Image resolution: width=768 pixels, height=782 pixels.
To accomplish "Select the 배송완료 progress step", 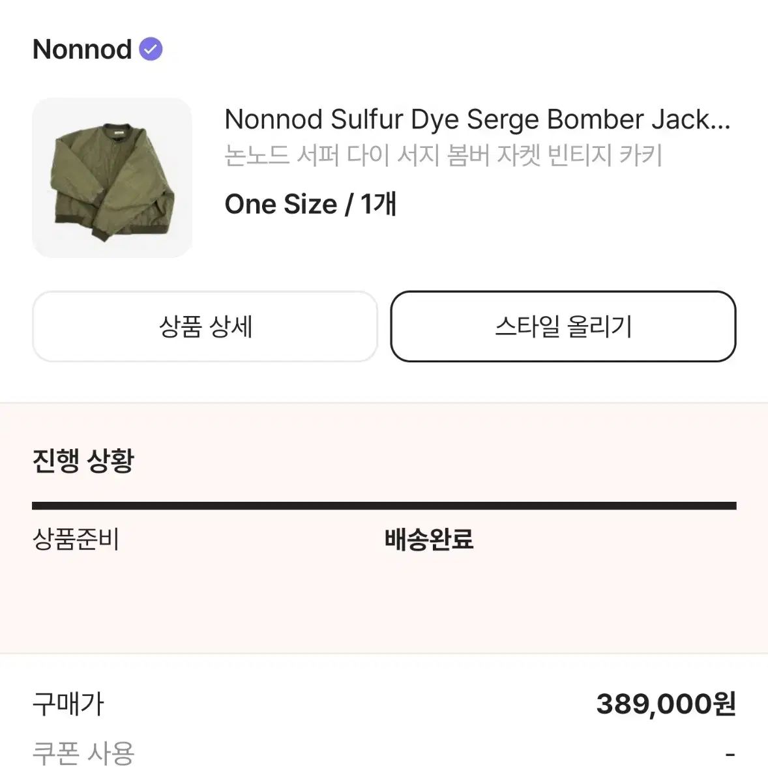I will point(429,540).
